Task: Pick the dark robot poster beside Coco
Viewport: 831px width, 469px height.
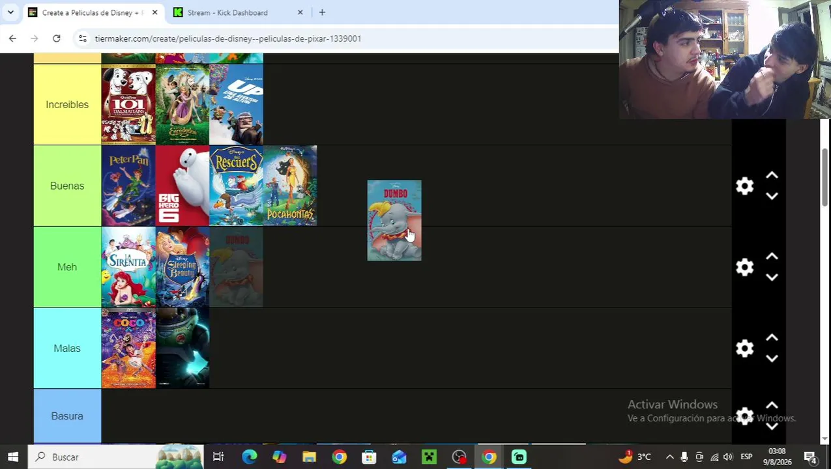Action: pyautogui.click(x=182, y=348)
